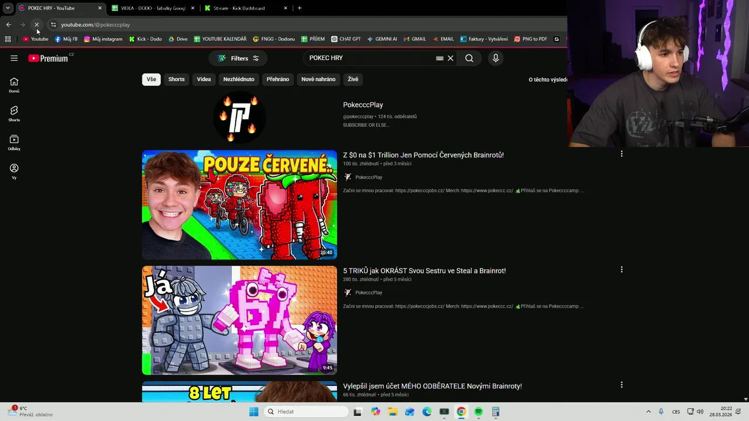Screen dimensions: 749x421
Task: Open title Vylepšil jsem účet MÉHO ODBĚRATELE
Action: 432,386
